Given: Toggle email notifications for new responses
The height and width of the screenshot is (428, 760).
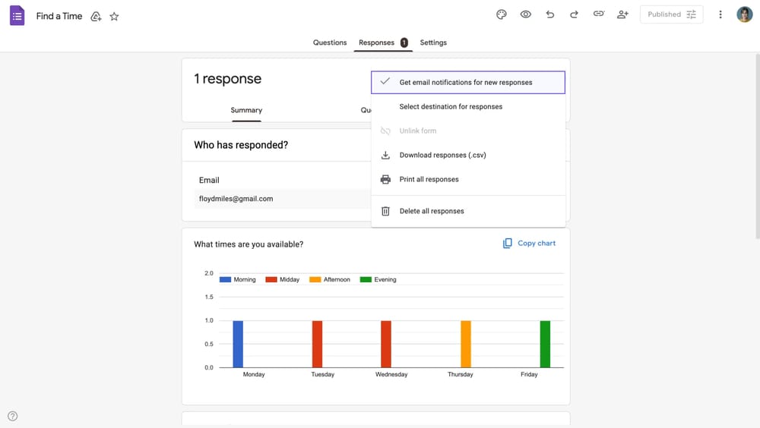Looking at the screenshot, I should tap(467, 82).
